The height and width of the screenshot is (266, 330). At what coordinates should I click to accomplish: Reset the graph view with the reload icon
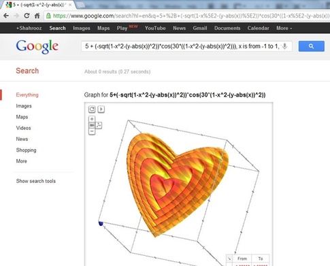click(x=92, y=110)
